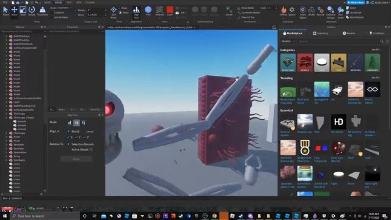Click the Align button
391x220 pixels.
76,159
